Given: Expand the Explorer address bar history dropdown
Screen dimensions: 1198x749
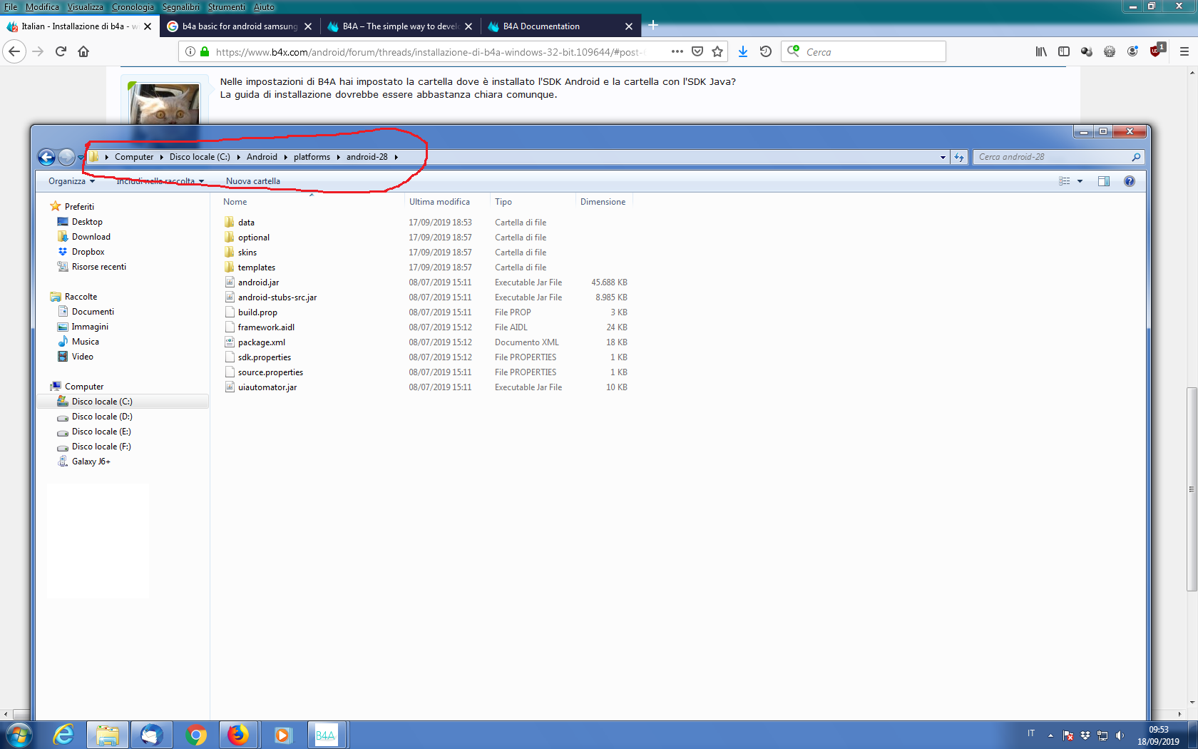Looking at the screenshot, I should click(x=943, y=157).
